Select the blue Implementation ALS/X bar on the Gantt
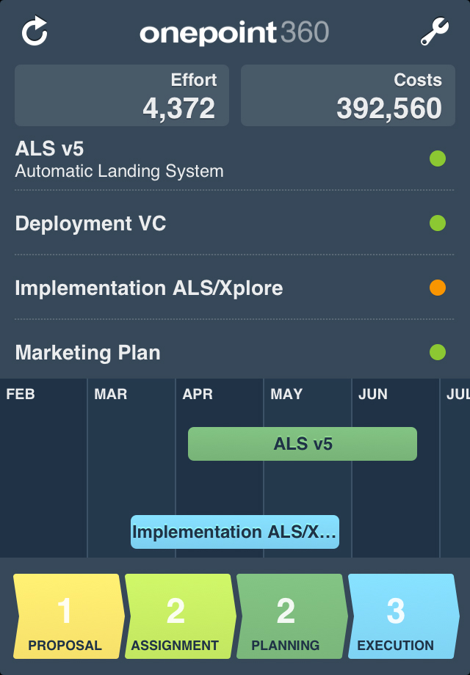This screenshot has height=675, width=470. (x=234, y=531)
